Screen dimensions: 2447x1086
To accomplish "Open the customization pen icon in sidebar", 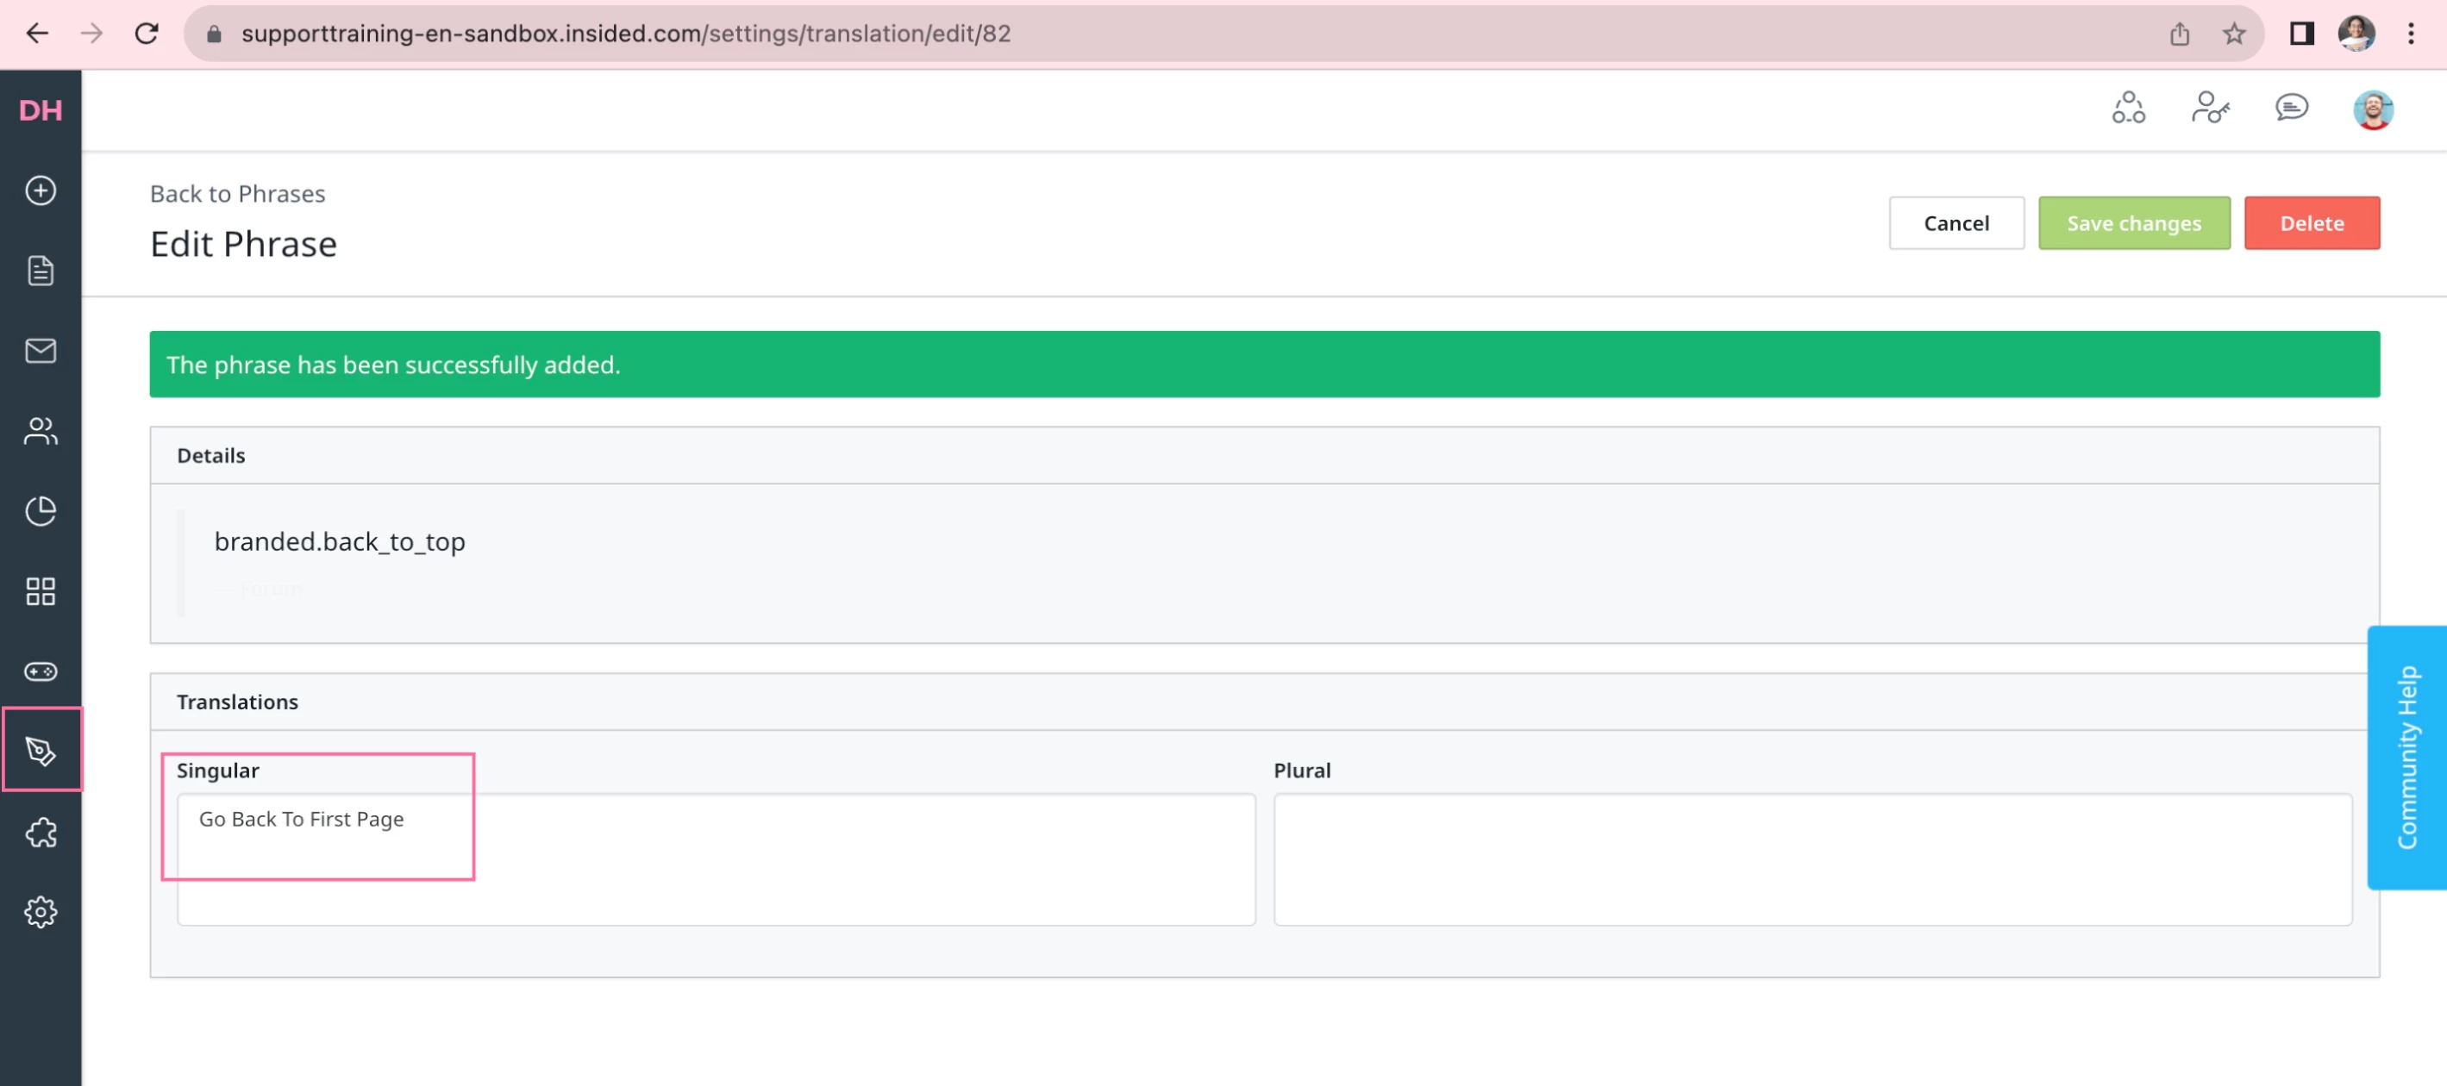I will [40, 751].
